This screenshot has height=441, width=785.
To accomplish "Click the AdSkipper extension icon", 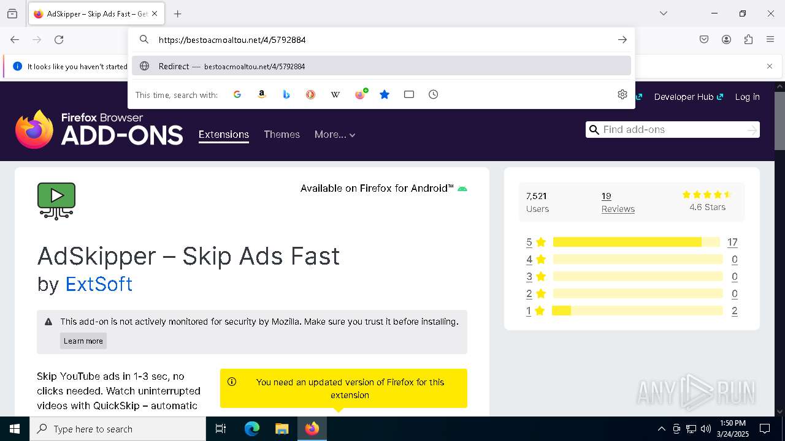I will click(x=56, y=201).
